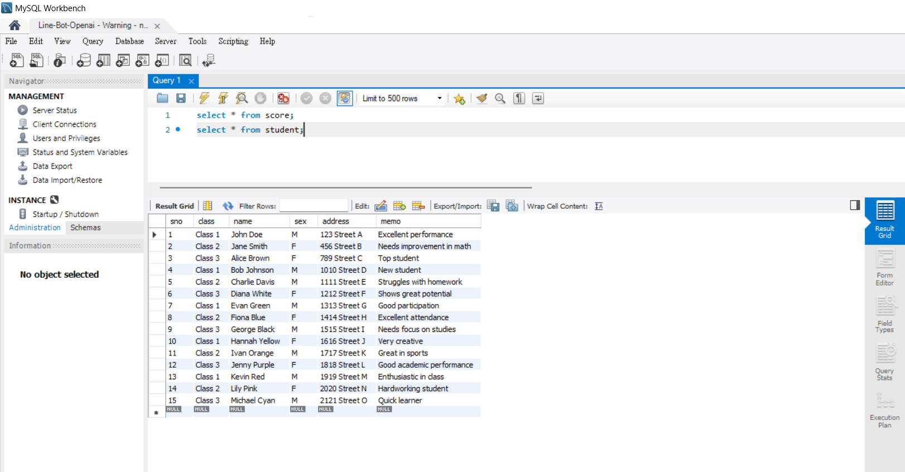Open the Field Types panel
Viewport: 905px width, 472px height.
point(884,315)
